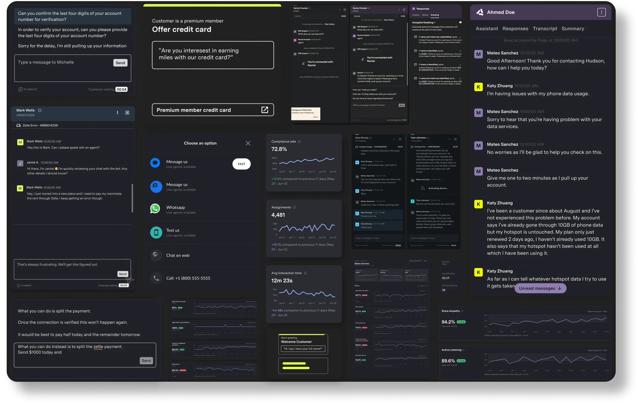The image size is (638, 404).
Task: Click exit chat icon in Mark Wells header
Action: [127, 112]
